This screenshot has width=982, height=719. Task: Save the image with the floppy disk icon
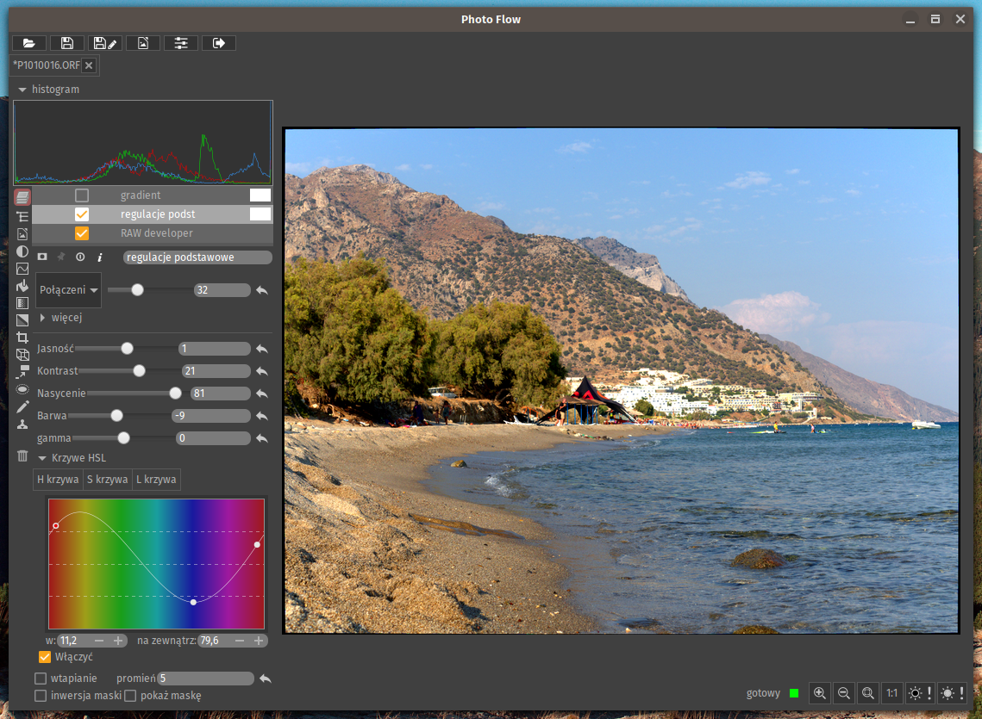tap(67, 43)
